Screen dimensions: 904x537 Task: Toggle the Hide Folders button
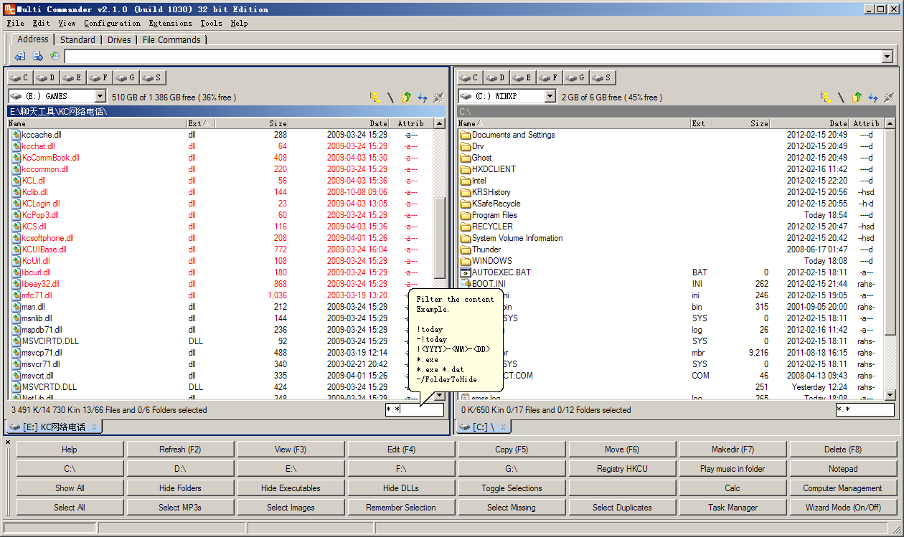(x=180, y=488)
